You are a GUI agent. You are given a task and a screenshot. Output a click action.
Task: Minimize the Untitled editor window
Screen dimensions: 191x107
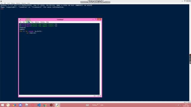click(x=93, y=19)
